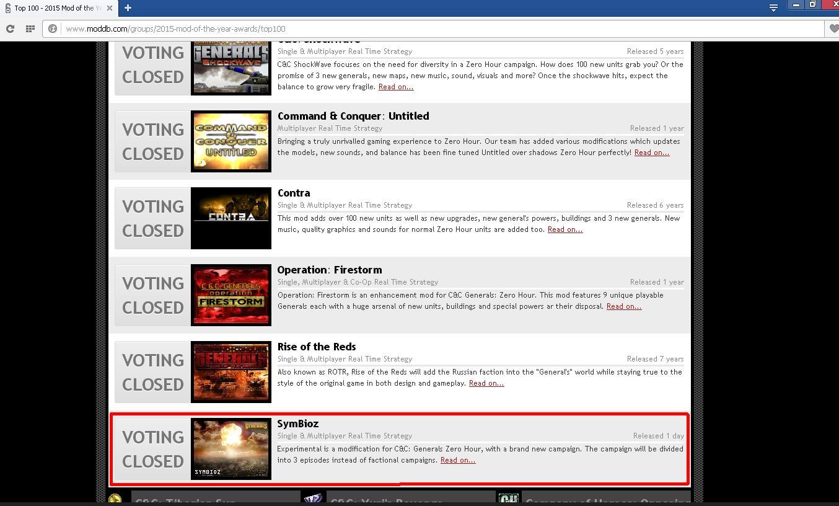Close the Top 100 tab
The image size is (839, 506).
coord(110,8)
